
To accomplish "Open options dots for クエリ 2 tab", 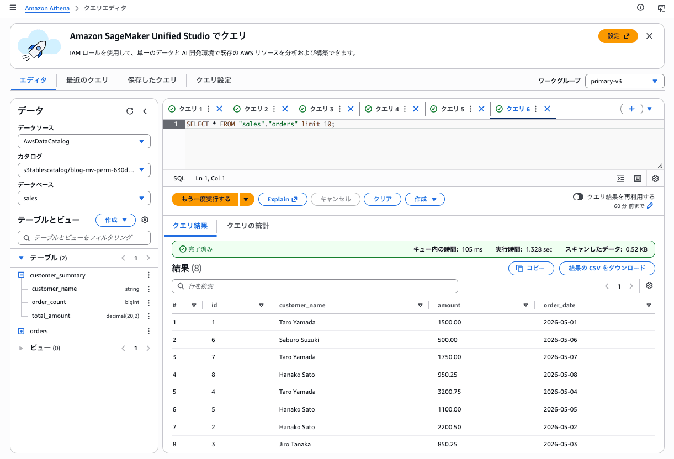I will pos(274,109).
